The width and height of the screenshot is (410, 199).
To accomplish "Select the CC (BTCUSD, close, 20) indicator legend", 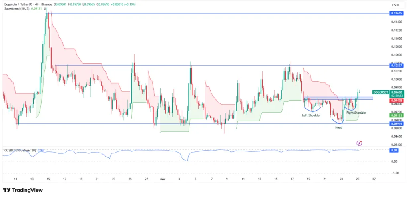I will coord(20,151).
